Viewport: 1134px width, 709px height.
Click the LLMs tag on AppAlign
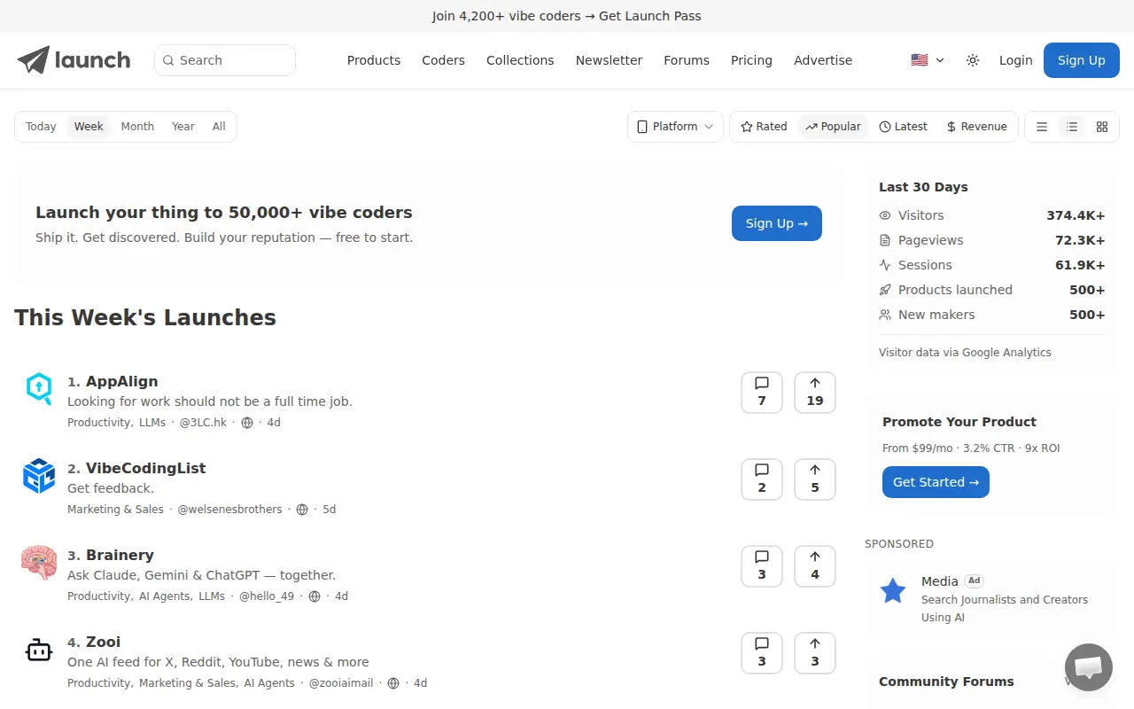click(x=152, y=423)
